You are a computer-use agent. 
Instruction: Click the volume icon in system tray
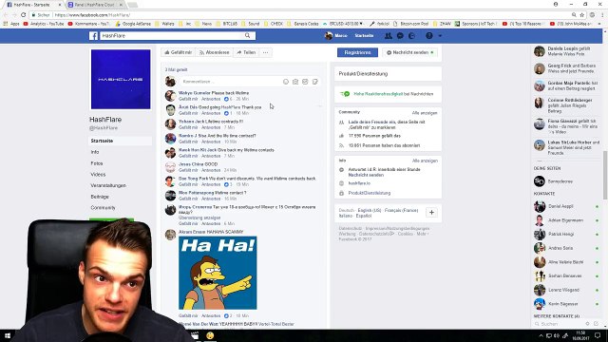click(x=558, y=335)
